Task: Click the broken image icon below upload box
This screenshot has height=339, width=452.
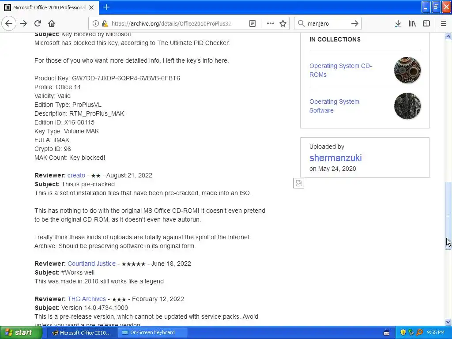Action: pyautogui.click(x=299, y=183)
